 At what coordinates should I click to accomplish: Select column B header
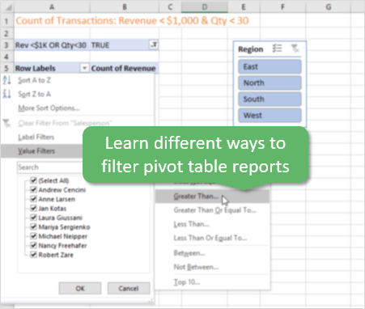click(125, 6)
